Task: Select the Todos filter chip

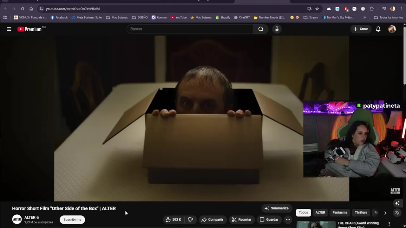Action: (x=303, y=212)
